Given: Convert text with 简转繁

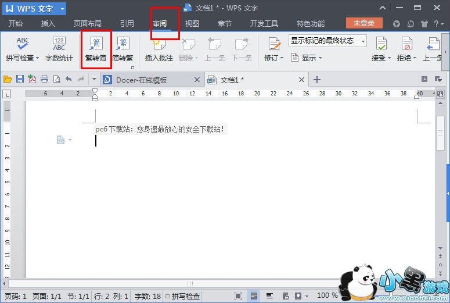Looking at the screenshot, I should coord(123,49).
